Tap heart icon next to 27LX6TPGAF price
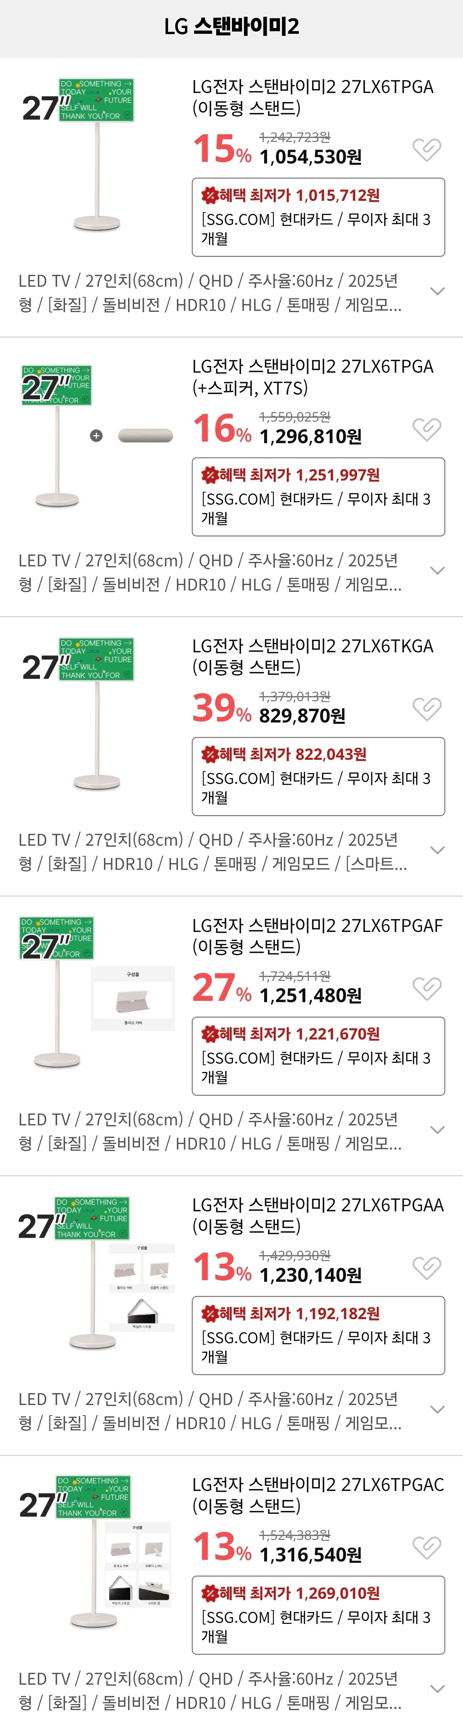 426,988
